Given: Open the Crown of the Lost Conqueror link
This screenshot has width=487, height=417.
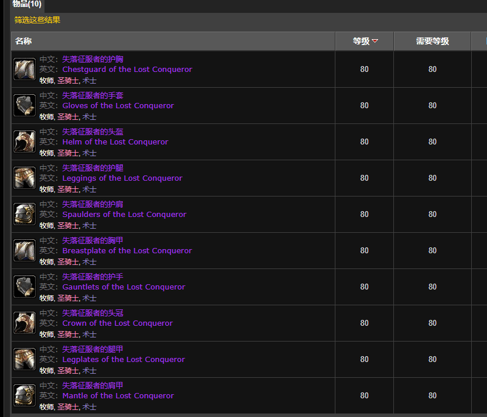Looking at the screenshot, I should coord(118,323).
